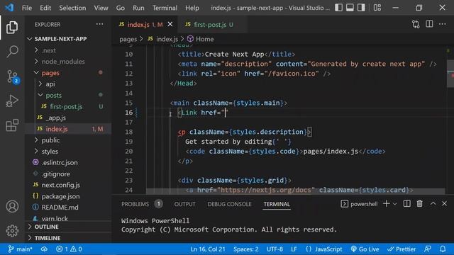Open Source Control view with badge

click(x=12, y=76)
